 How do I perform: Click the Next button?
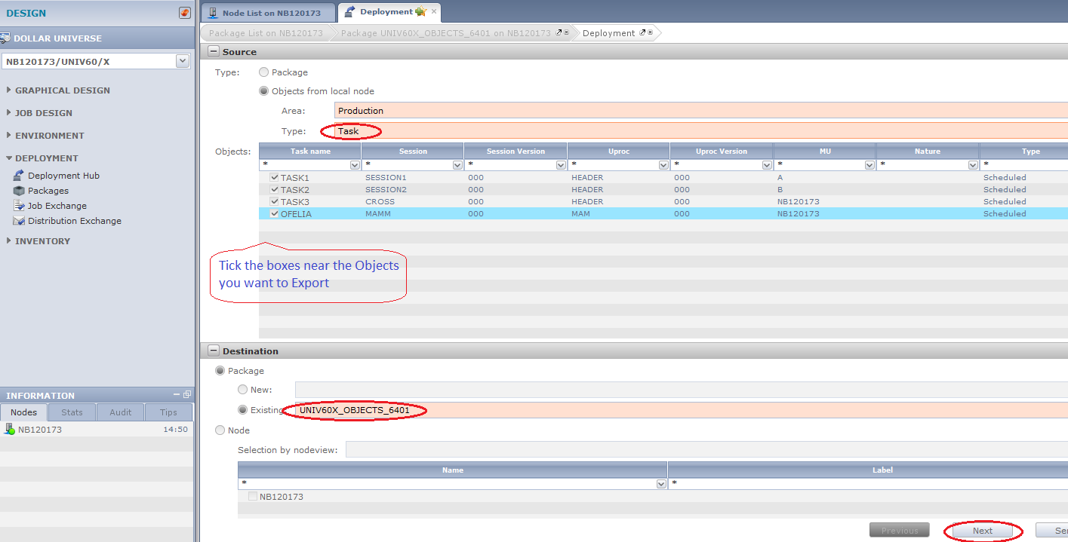[983, 531]
